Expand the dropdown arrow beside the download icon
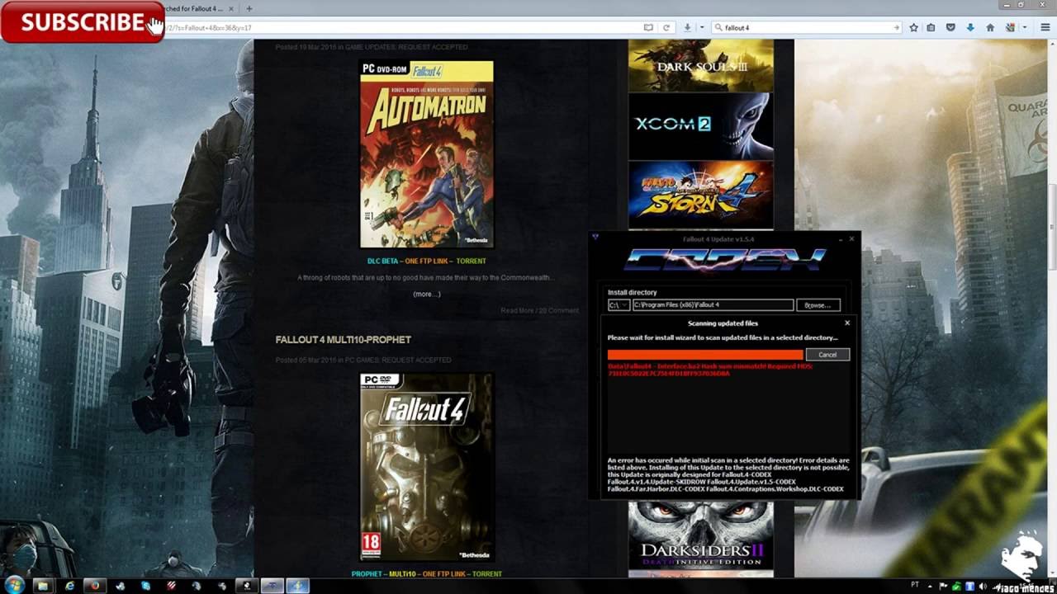This screenshot has width=1057, height=594. (701, 27)
